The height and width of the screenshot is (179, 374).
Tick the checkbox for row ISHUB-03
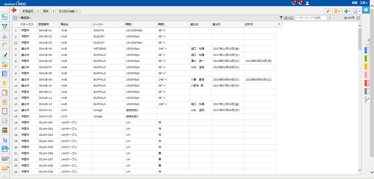pyautogui.click(x=16, y=43)
